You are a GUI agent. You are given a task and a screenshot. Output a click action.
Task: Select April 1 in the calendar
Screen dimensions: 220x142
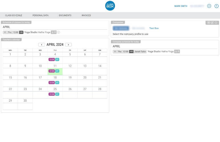10,54
